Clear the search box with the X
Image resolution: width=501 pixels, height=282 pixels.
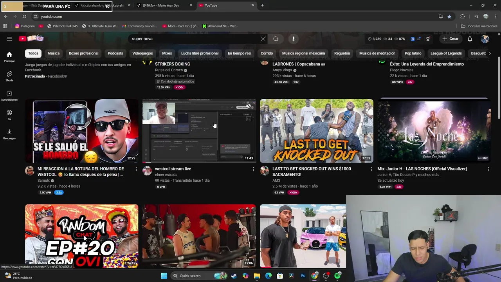coord(263,39)
